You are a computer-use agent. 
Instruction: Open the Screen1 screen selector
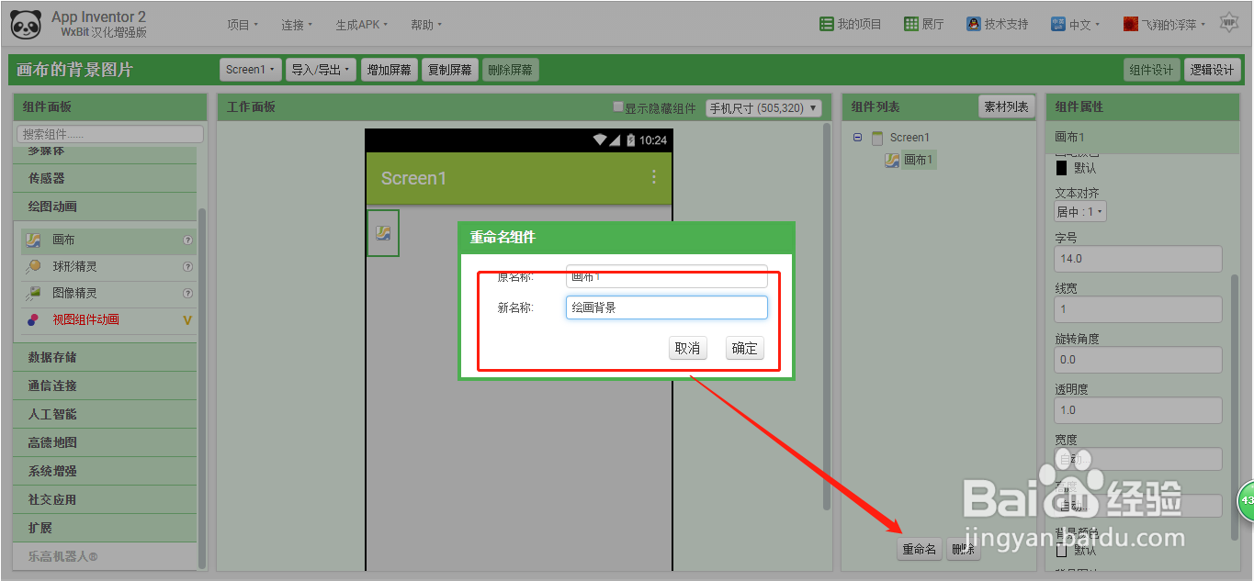(x=250, y=69)
